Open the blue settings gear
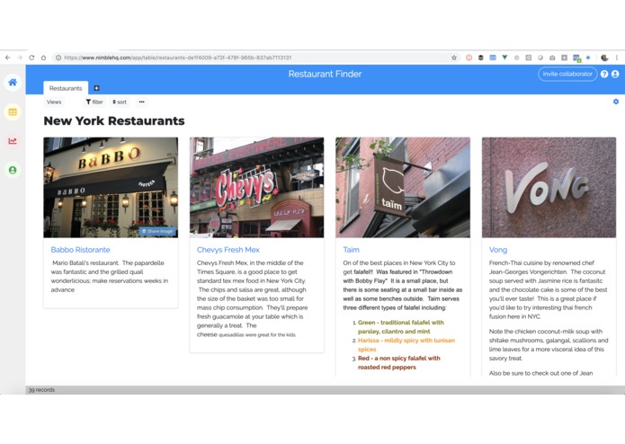The image size is (625, 444). [616, 102]
